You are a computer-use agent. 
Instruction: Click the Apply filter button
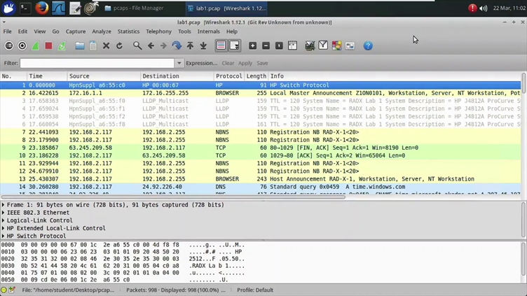(245, 63)
